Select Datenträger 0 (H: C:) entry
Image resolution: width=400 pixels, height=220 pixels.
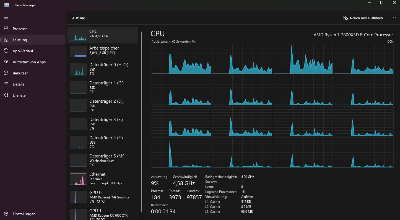pos(103,69)
